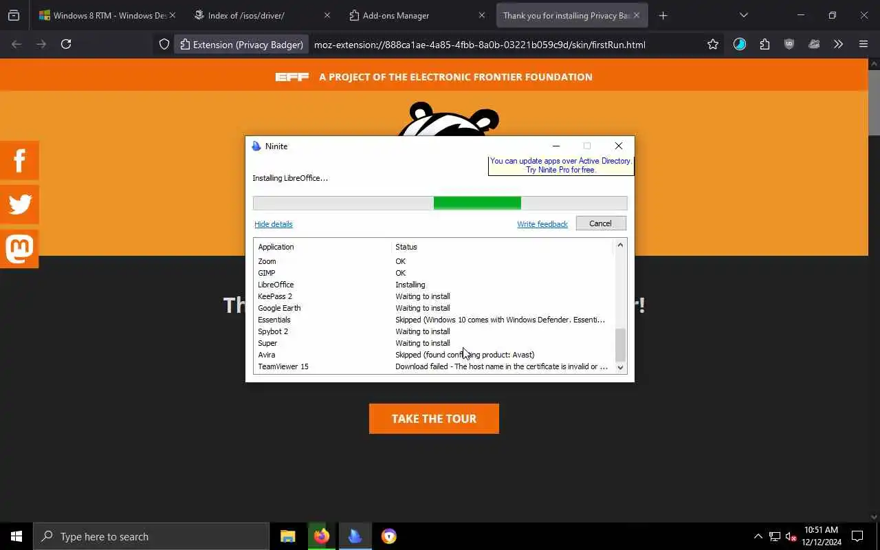Open the network status tray icon
This screenshot has height=550, width=880.
tap(775, 536)
